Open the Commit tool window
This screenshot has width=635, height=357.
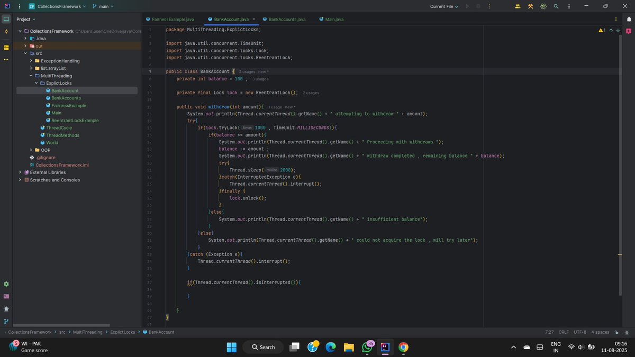click(6, 32)
